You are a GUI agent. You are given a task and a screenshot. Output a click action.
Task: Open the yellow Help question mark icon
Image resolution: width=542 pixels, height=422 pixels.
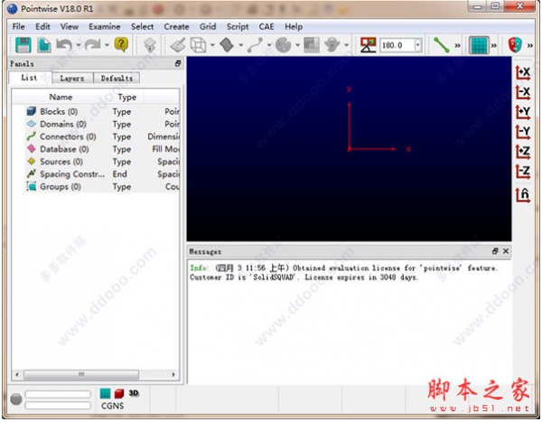pos(121,44)
